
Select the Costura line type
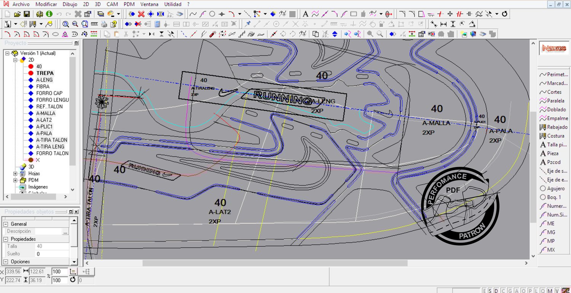tap(552, 136)
